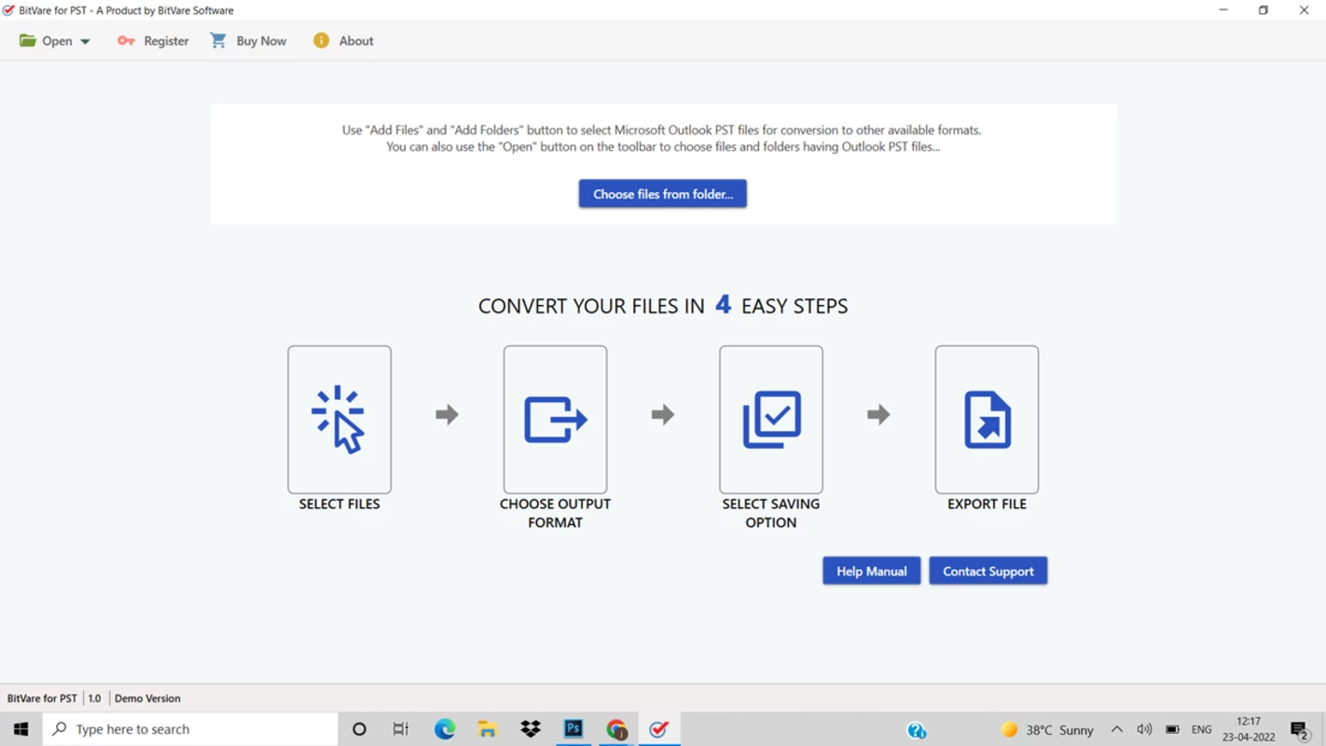The height and width of the screenshot is (746, 1326).
Task: Switch to Chrome in the taskbar
Action: click(x=616, y=729)
